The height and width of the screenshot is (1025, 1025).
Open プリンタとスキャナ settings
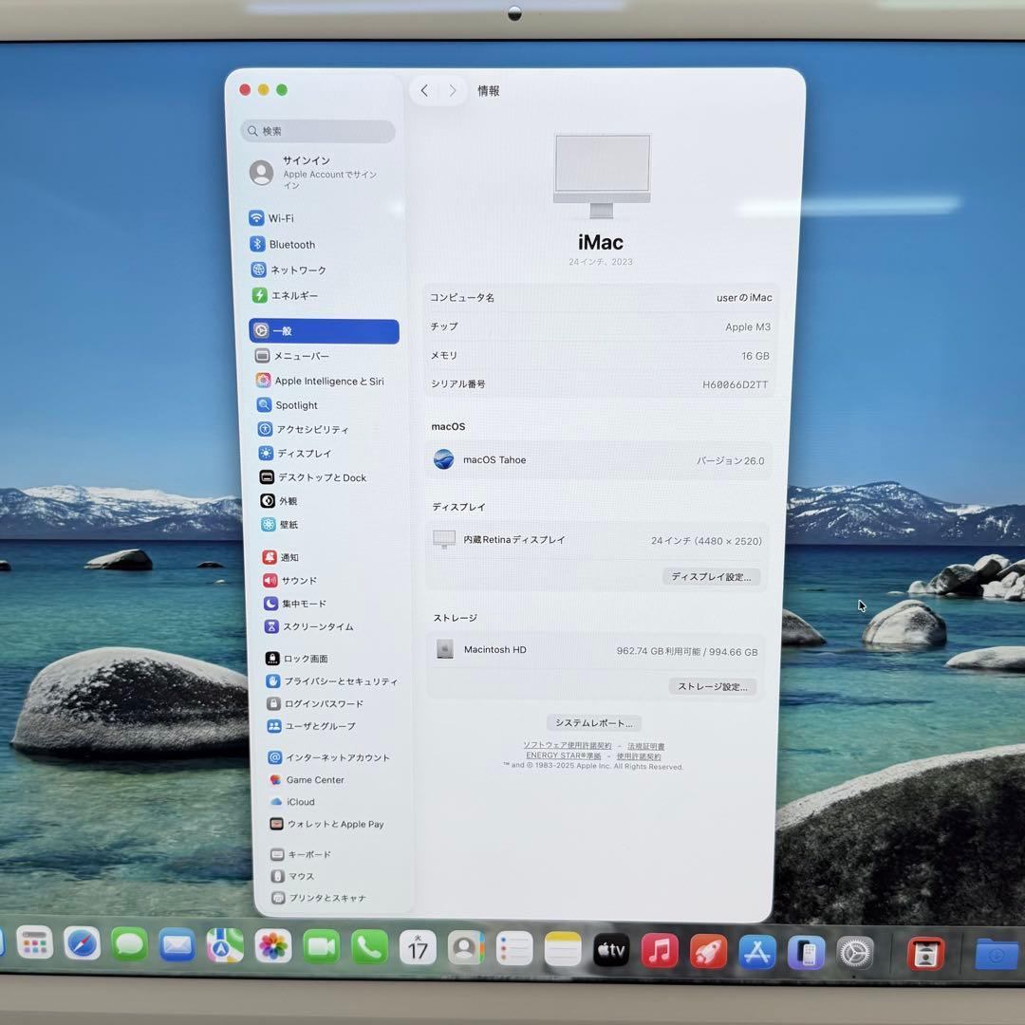coord(319,898)
